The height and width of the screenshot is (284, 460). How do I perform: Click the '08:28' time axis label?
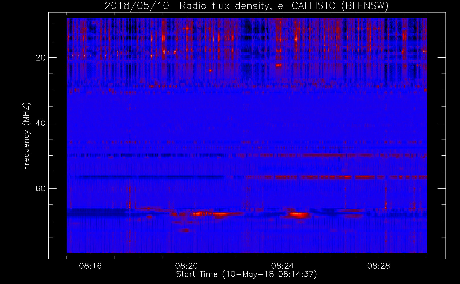tap(379, 266)
